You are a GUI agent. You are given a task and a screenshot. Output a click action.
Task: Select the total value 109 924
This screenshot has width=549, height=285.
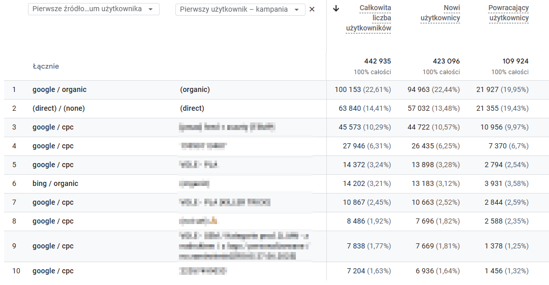point(515,61)
